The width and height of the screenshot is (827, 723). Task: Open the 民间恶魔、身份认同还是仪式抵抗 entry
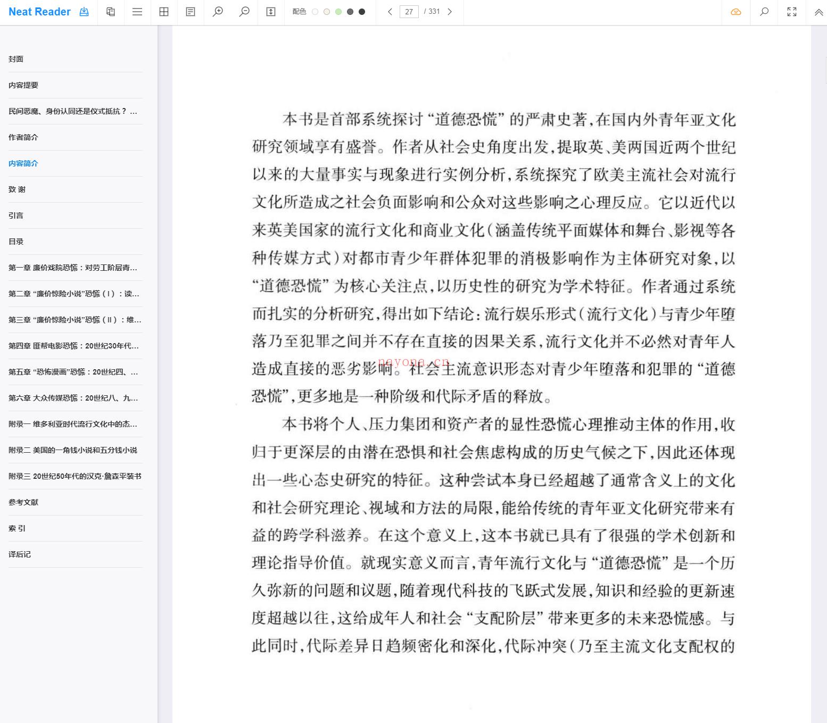click(73, 111)
